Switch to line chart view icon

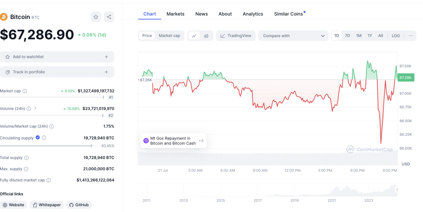(x=194, y=36)
